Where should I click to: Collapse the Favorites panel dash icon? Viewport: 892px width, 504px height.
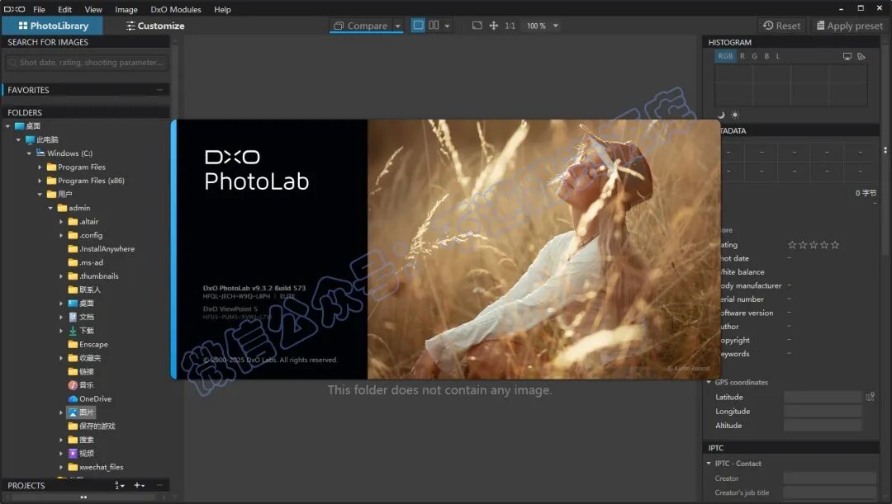click(160, 90)
